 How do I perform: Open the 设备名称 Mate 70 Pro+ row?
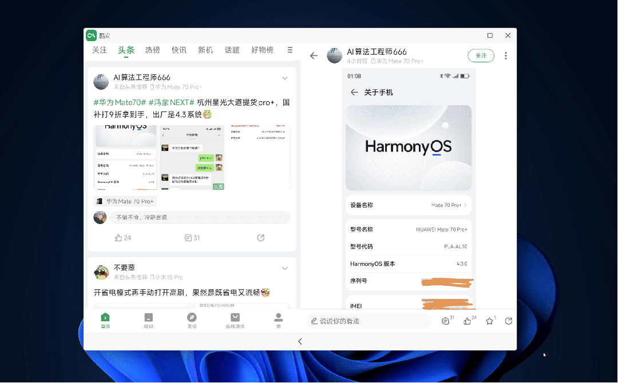click(409, 205)
